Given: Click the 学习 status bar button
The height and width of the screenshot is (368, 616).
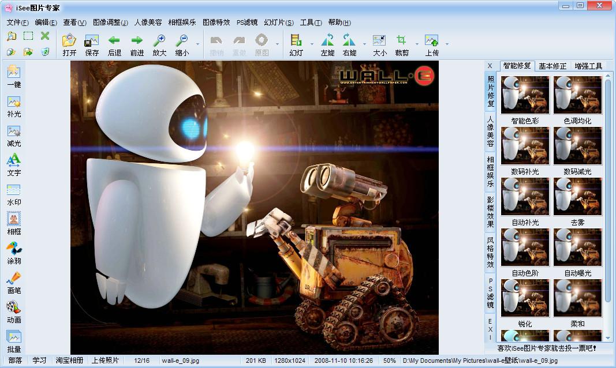Looking at the screenshot, I should point(39,360).
